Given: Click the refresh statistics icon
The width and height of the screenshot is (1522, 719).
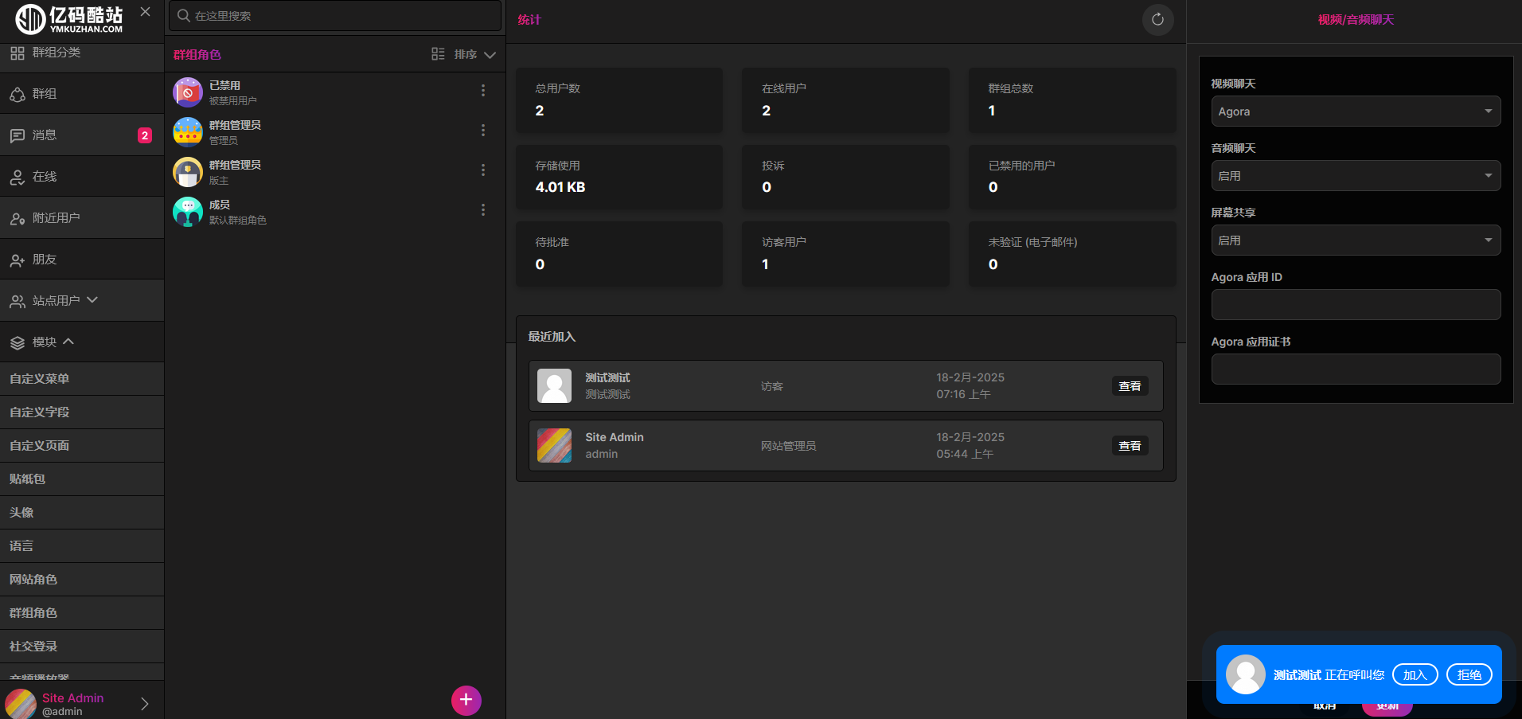Looking at the screenshot, I should 1157,20.
